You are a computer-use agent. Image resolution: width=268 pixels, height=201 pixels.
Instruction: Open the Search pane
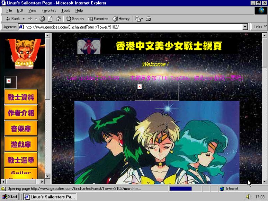point(75,19)
